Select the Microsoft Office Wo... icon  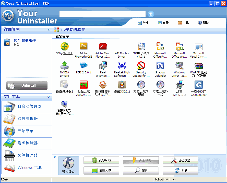(179, 46)
